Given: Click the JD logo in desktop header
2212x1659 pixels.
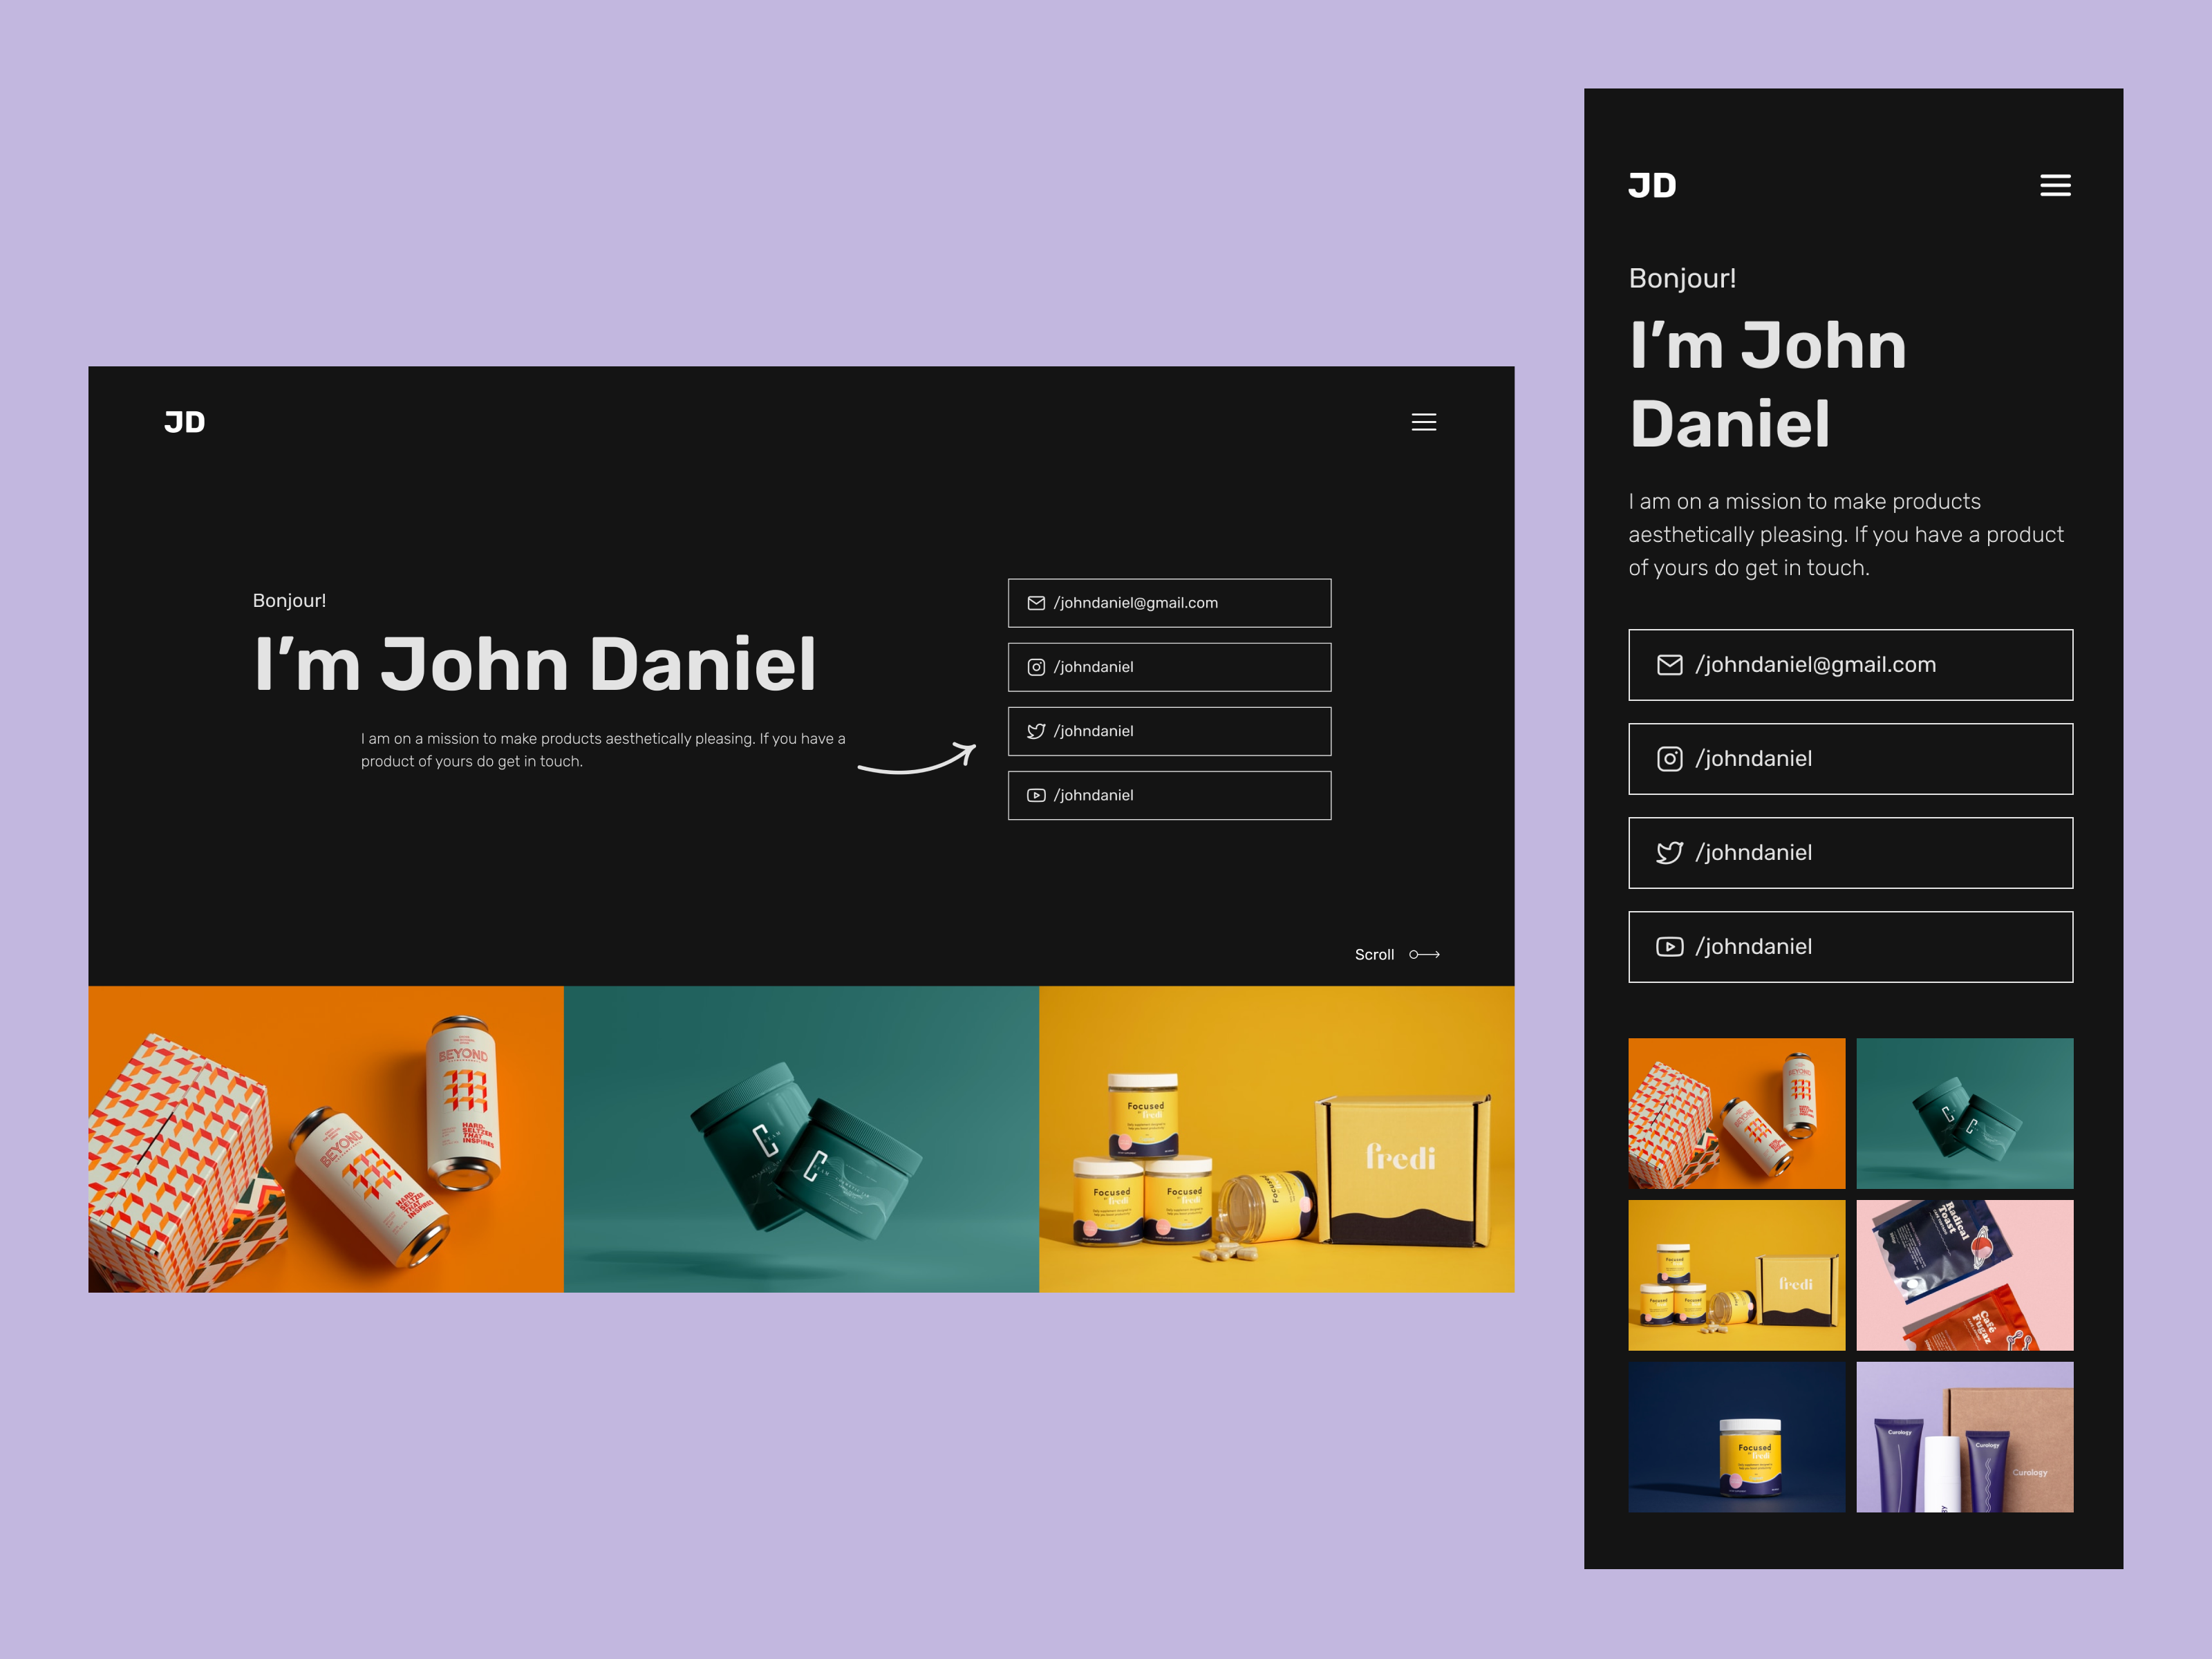Looking at the screenshot, I should [x=185, y=422].
